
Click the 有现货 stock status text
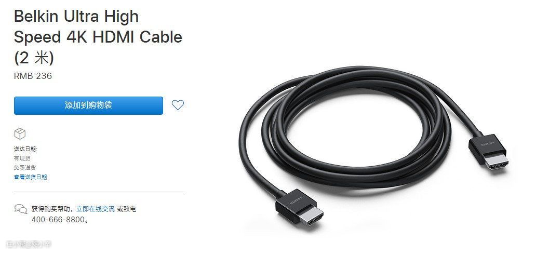[22, 158]
